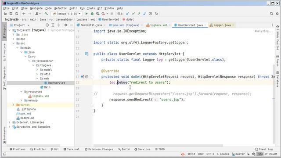
Task: Expand the .idea folder
Action: coord(14,35)
